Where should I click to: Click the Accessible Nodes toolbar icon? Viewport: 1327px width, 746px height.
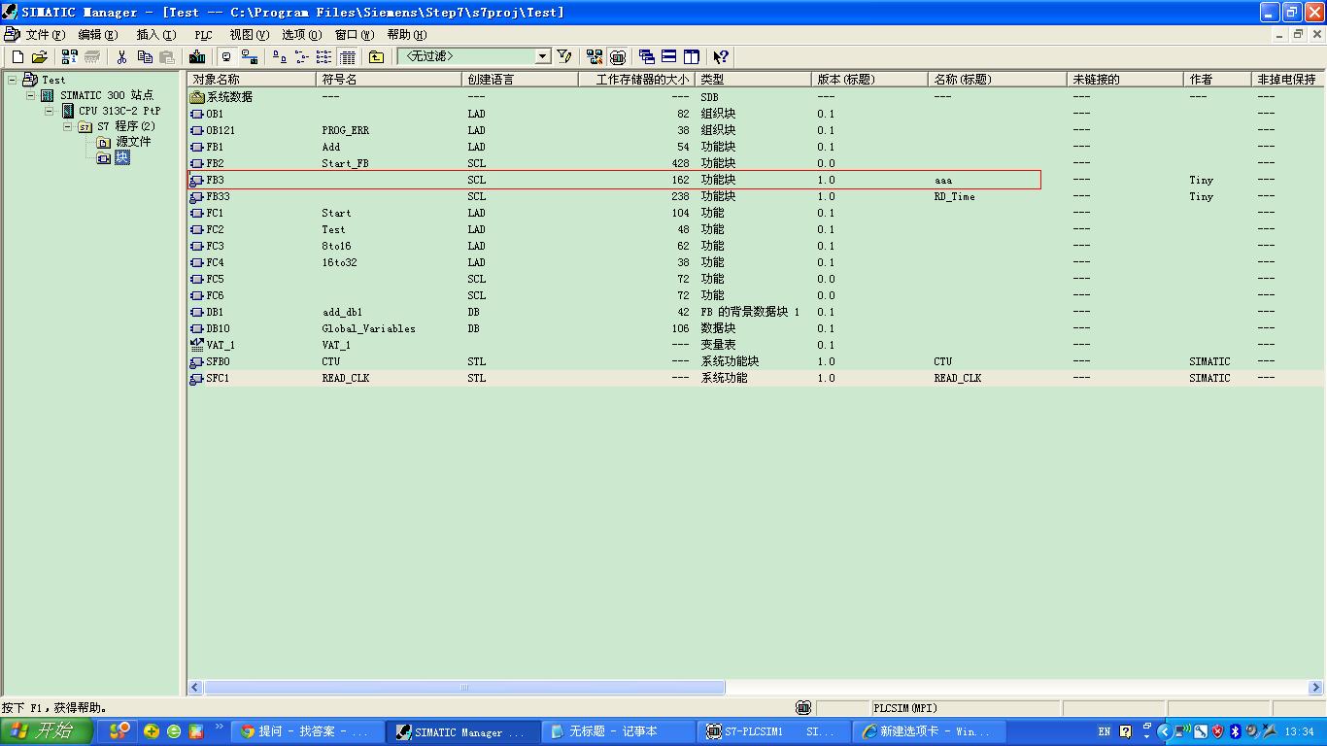point(70,57)
